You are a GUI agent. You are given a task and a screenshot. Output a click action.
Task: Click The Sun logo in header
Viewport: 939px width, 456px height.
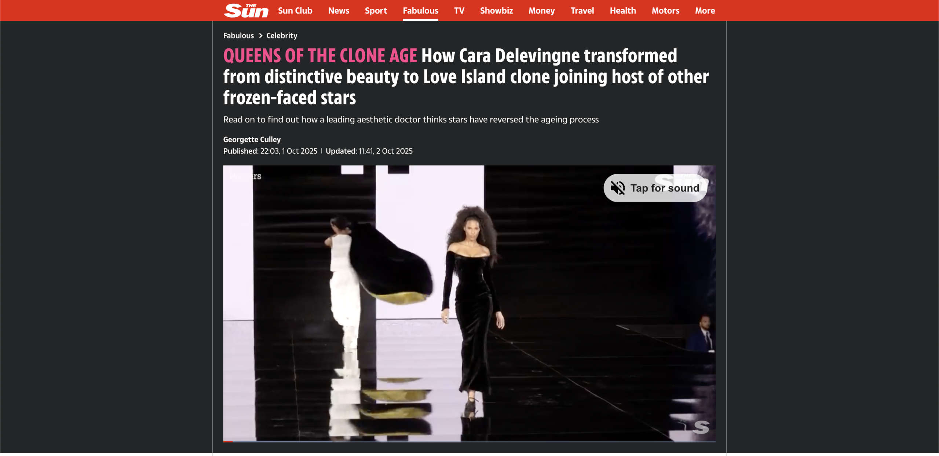pos(246,11)
